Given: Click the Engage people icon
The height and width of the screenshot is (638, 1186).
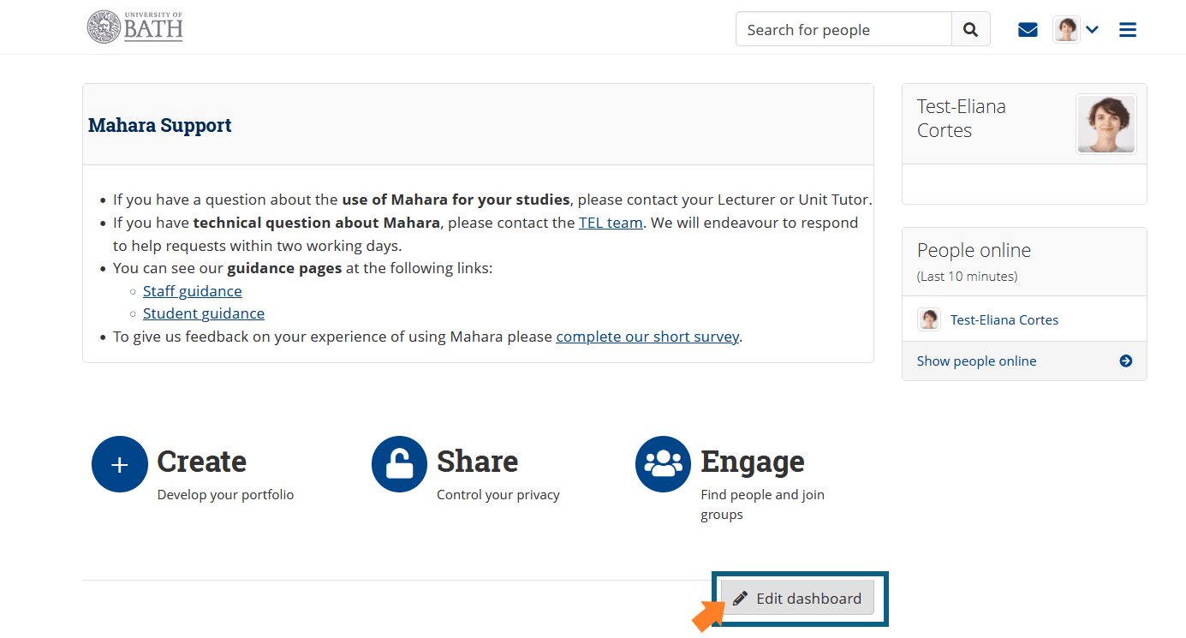Looking at the screenshot, I should pos(663,463).
